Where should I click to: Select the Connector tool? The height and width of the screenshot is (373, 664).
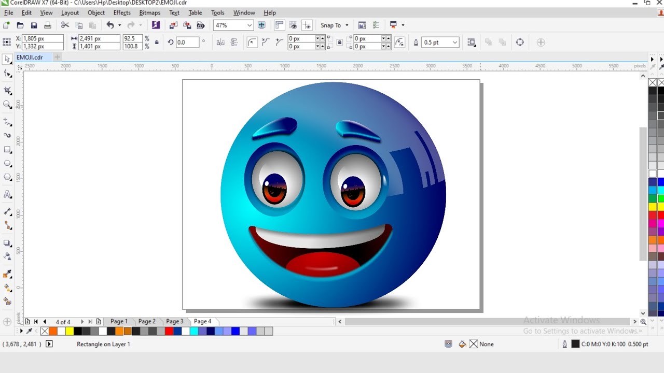point(7,225)
